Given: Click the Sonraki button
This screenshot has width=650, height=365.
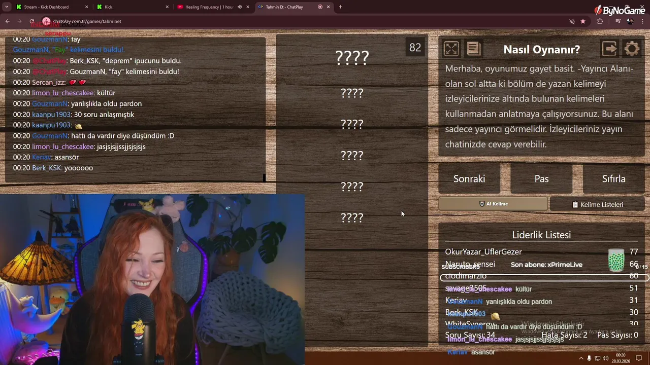Looking at the screenshot, I should tap(469, 179).
